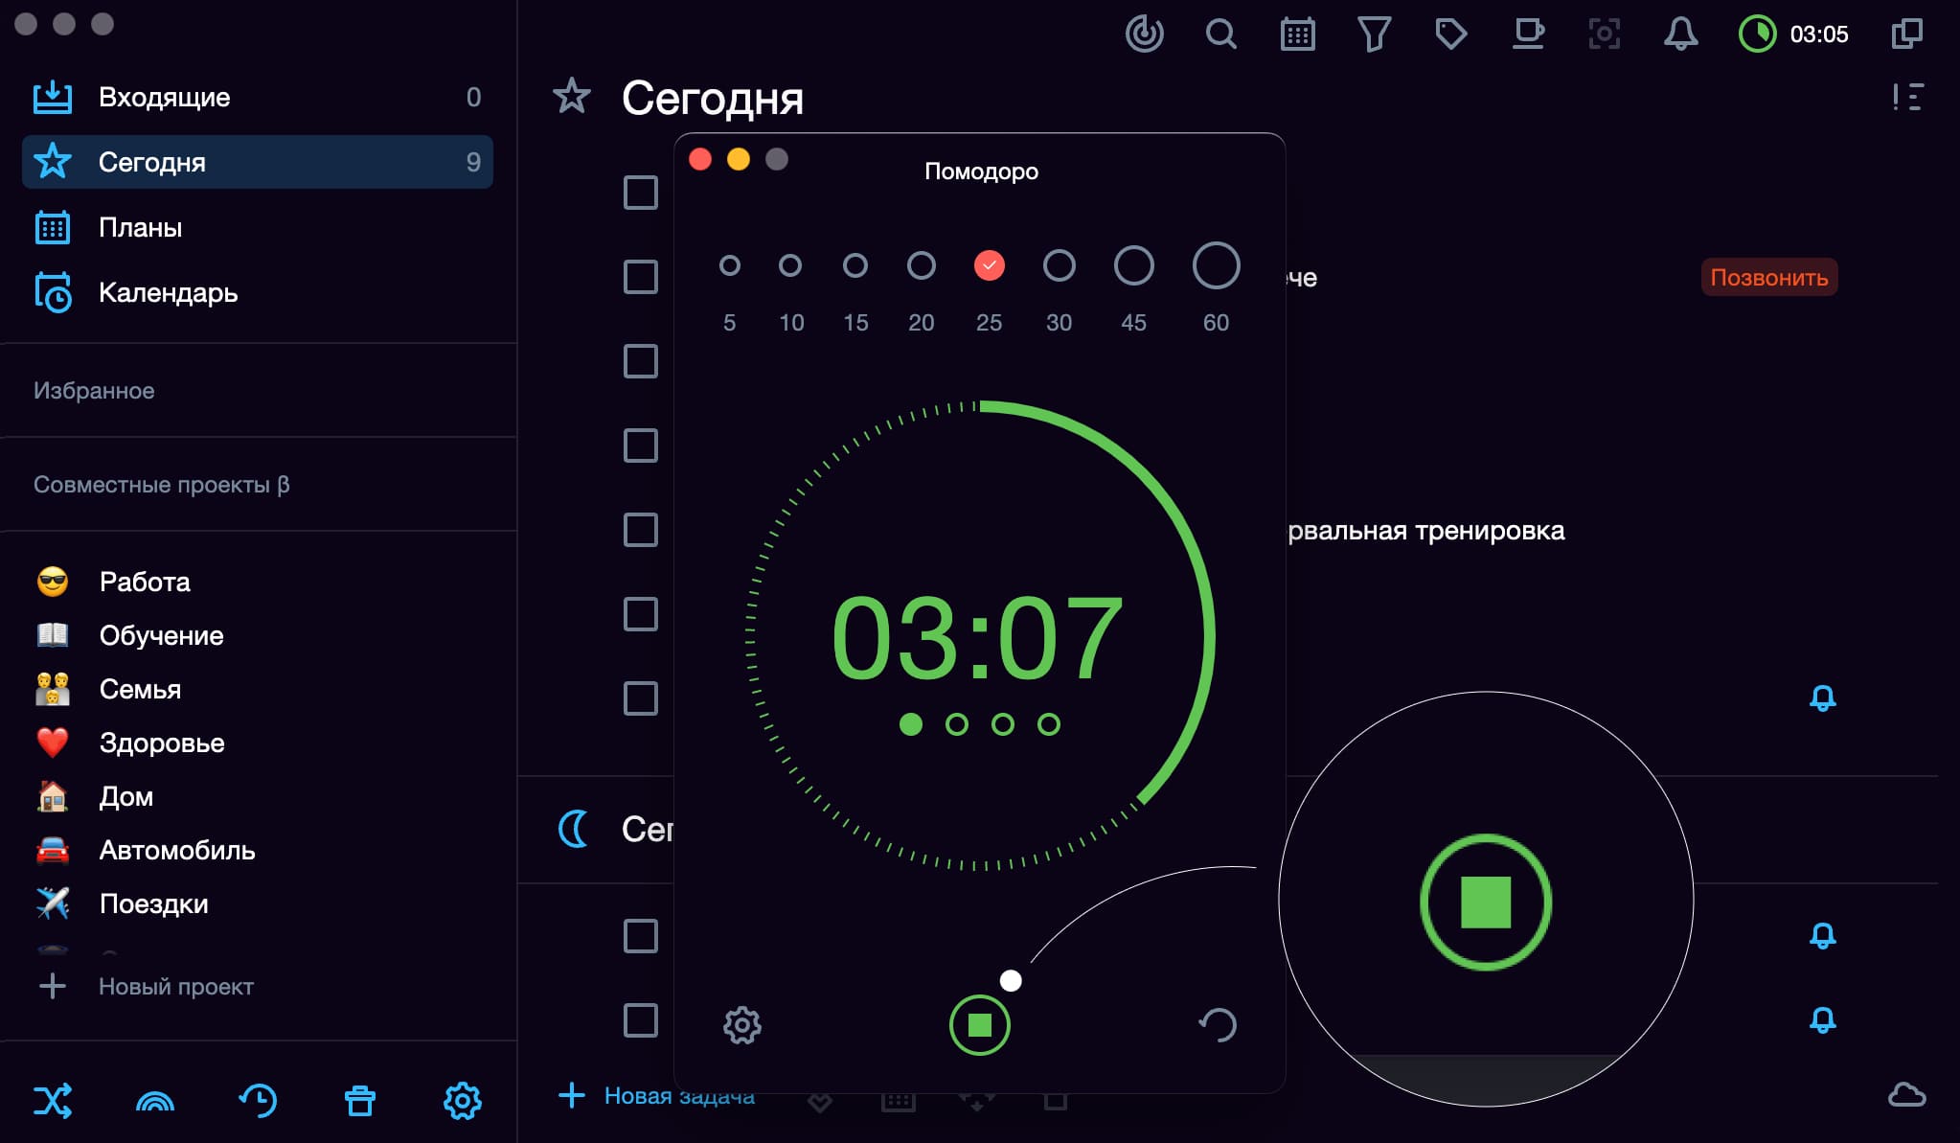Screen dimensions: 1960x1143
Task: Open history clock icon in bottom sidebar
Action: click(x=258, y=1101)
